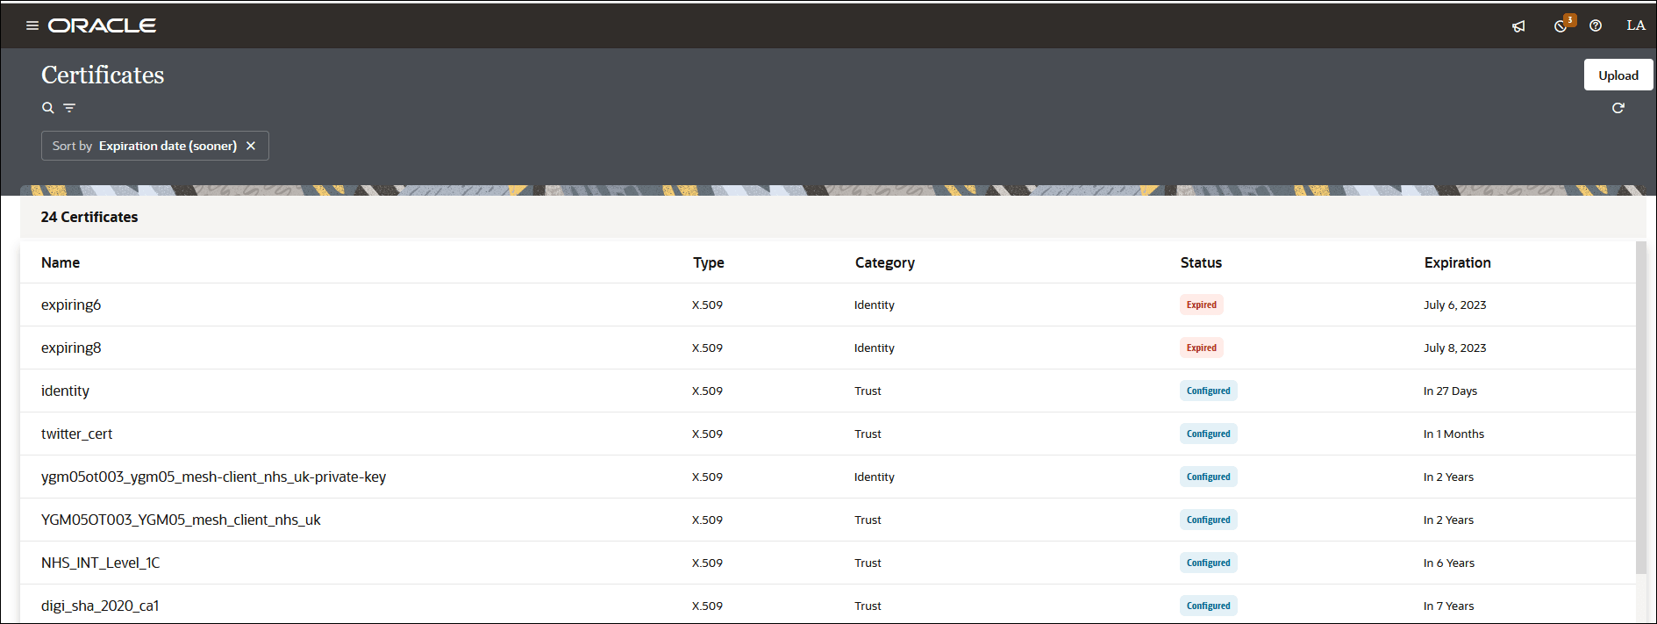Viewport: 1657px width, 624px height.
Task: Open the announcements megaphone icon
Action: coord(1518,26)
